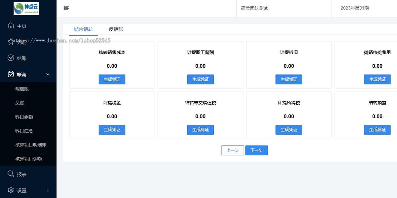Click the 0.00 amount under 结转损益
Screen dimensions: 397x198
click(x=377, y=116)
